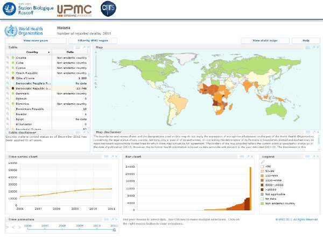Click the WHO All Rights Reserved link
Image resolution: width=323 pixels, height=242 pixels.
click(297, 219)
